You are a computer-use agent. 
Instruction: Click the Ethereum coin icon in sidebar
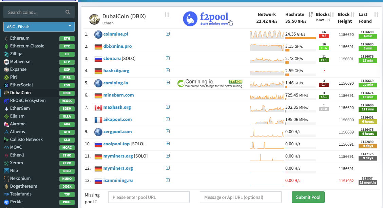(6, 38)
